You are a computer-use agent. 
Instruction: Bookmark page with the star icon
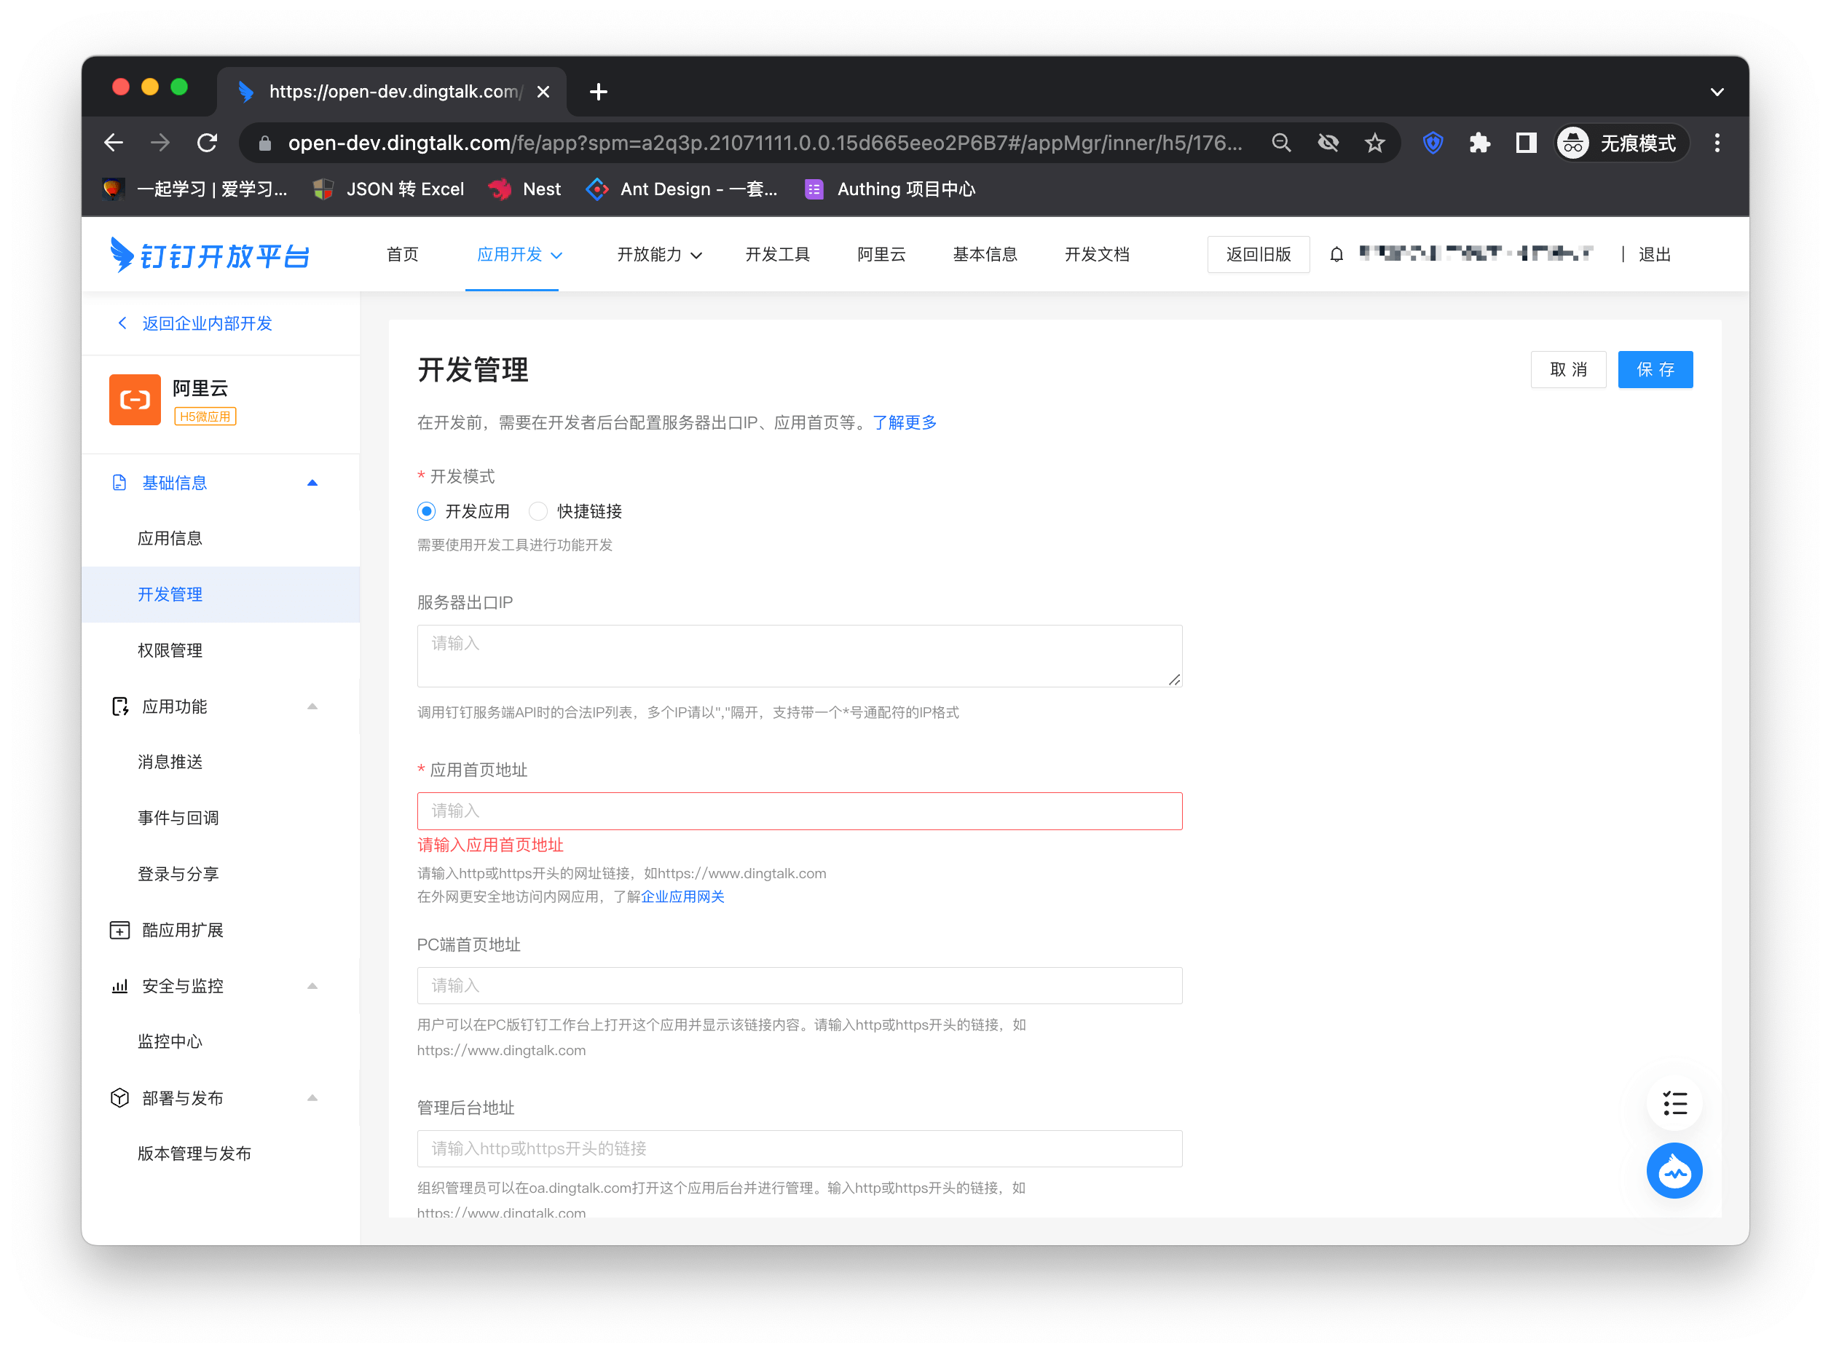(1374, 143)
